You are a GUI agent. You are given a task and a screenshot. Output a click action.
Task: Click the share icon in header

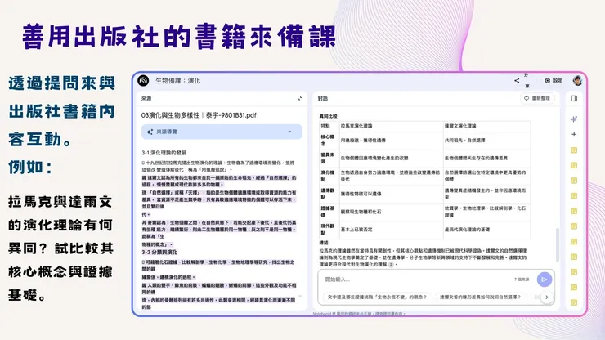[x=517, y=80]
